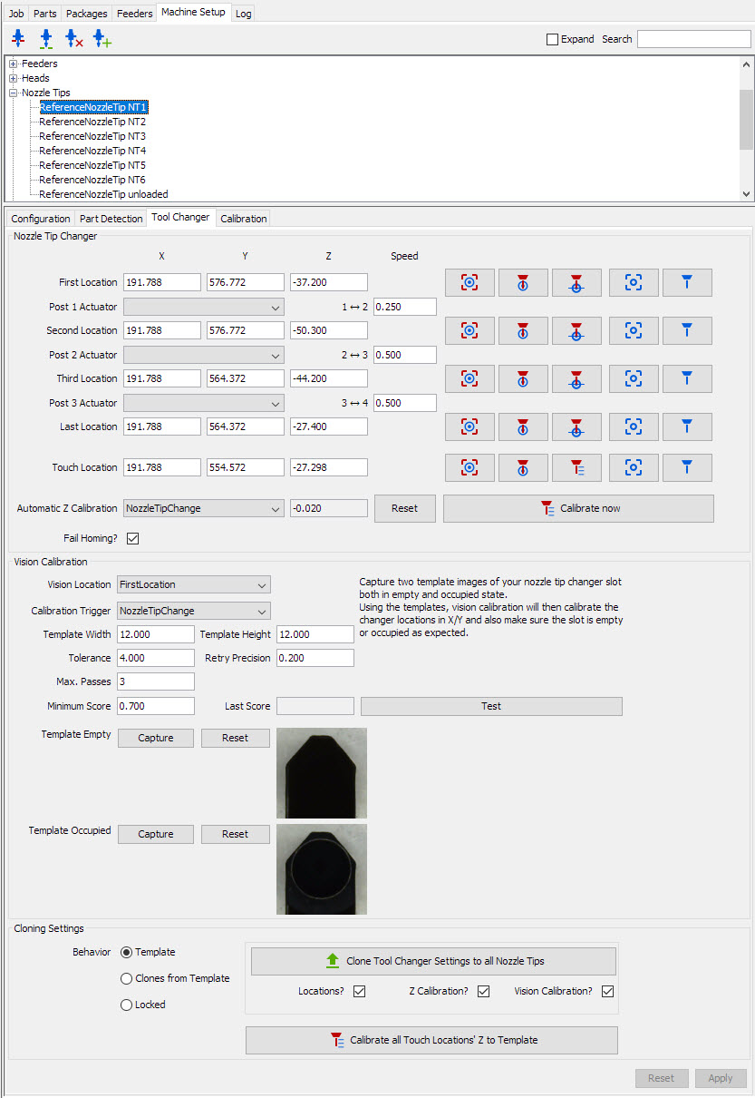755x1098 pixels.
Task: Click Calibrate all Touch Locations' Z to Template
Action: [431, 1040]
